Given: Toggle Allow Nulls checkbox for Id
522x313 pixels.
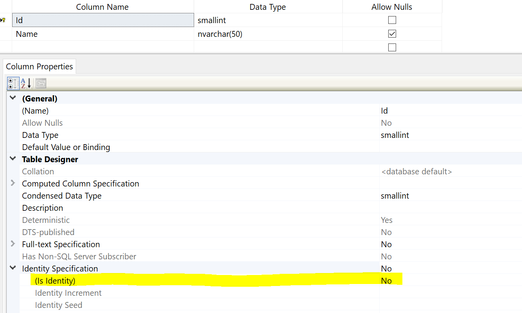Looking at the screenshot, I should (x=392, y=20).
